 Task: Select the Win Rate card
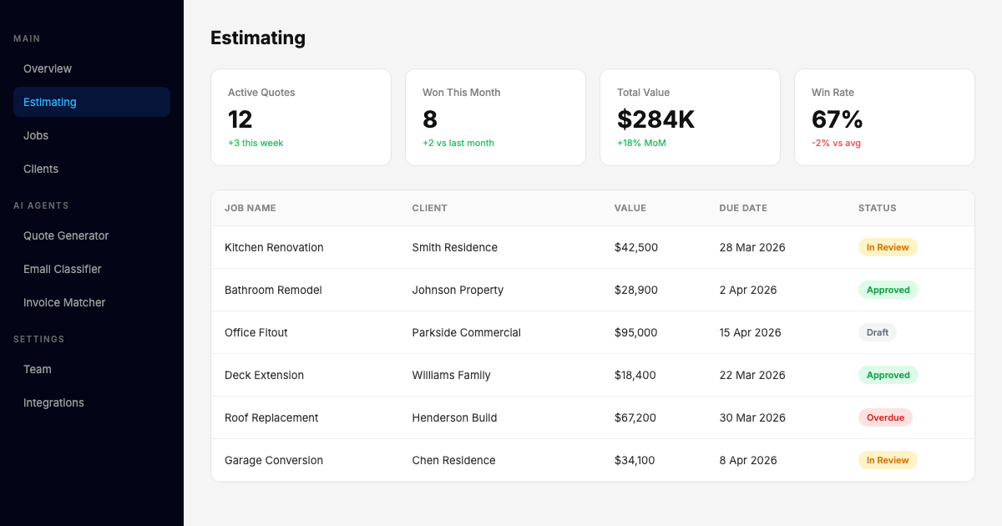(884, 117)
